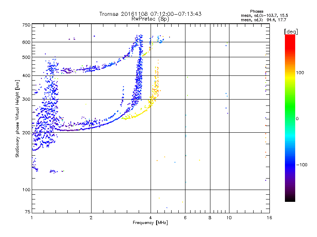Viewport: 317px width, 237px height.
Task: Click the x-axis tick label '2'
Action: coord(91,218)
